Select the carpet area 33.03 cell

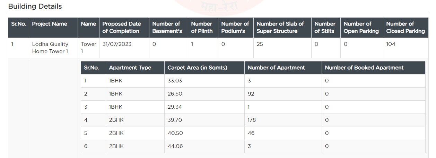[175, 81]
